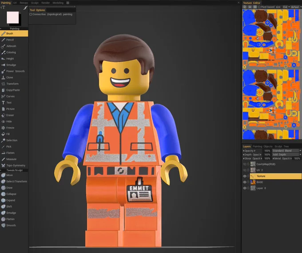Select the Airbrush tool

coord(14,46)
